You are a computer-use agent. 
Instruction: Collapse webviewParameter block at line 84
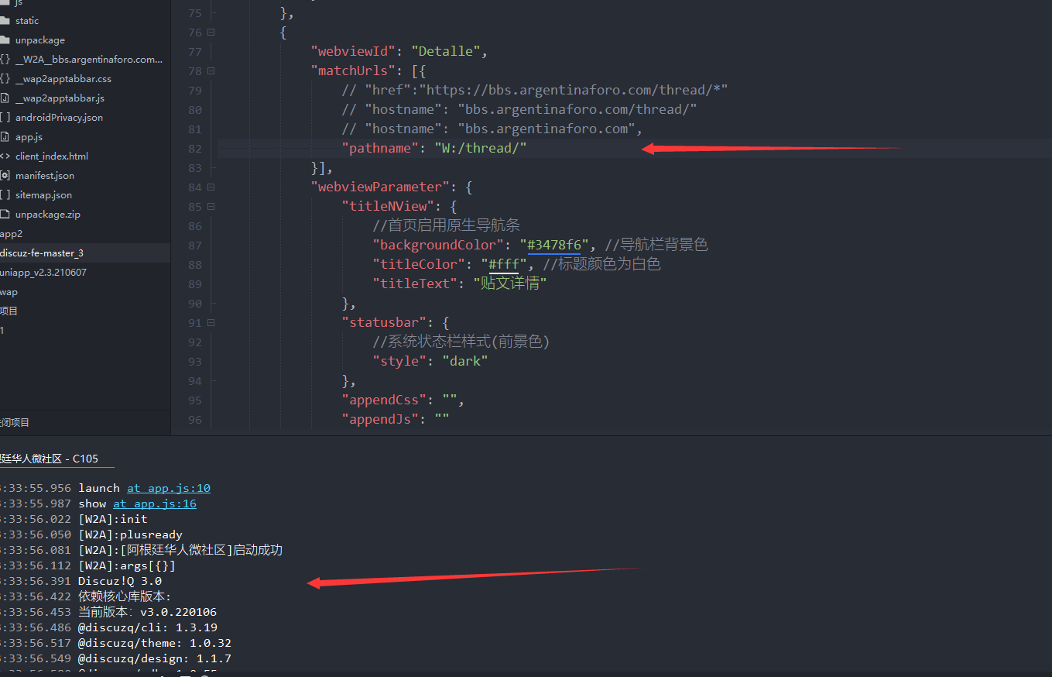tap(211, 187)
